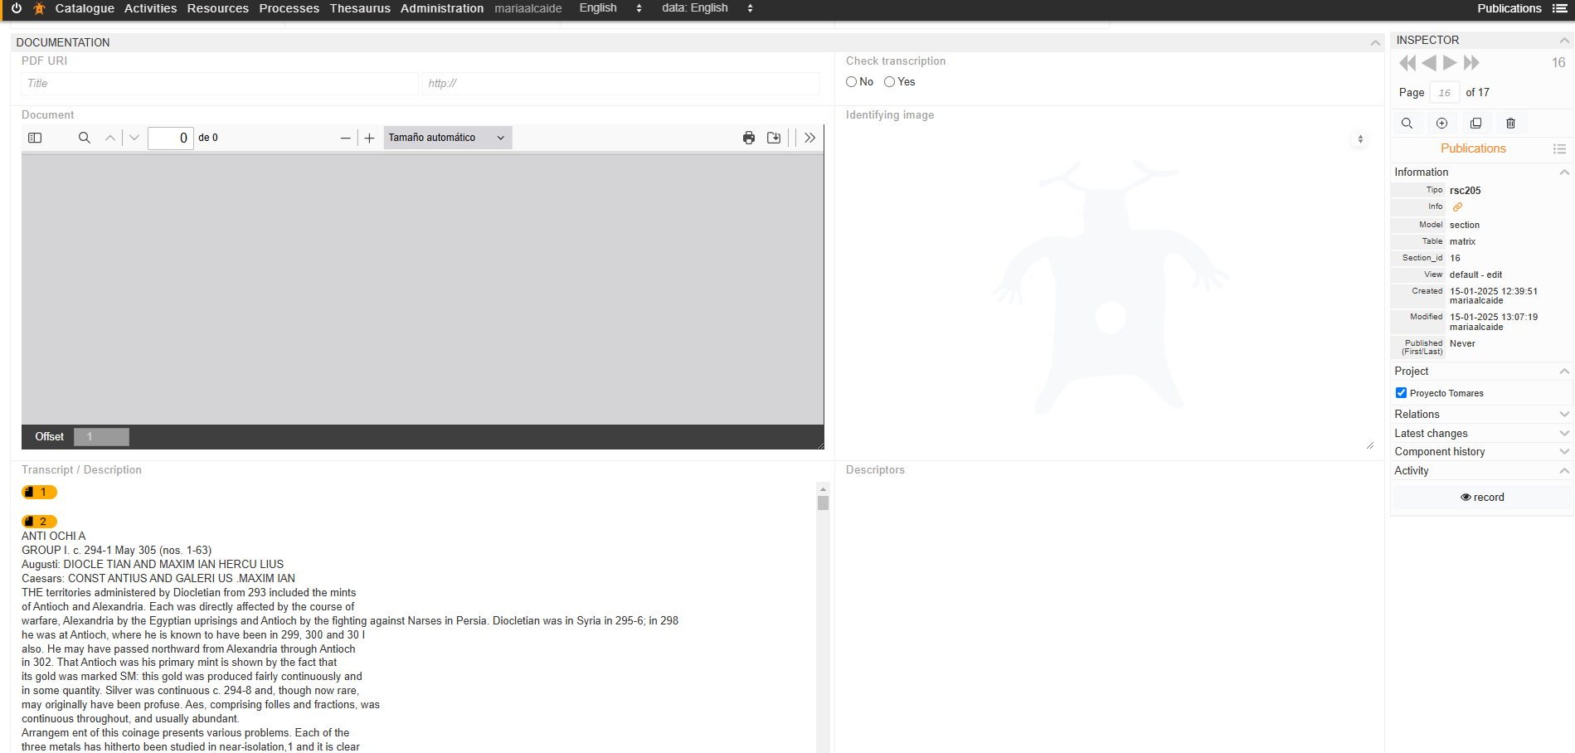Open the data language dropdown

[x=708, y=8]
